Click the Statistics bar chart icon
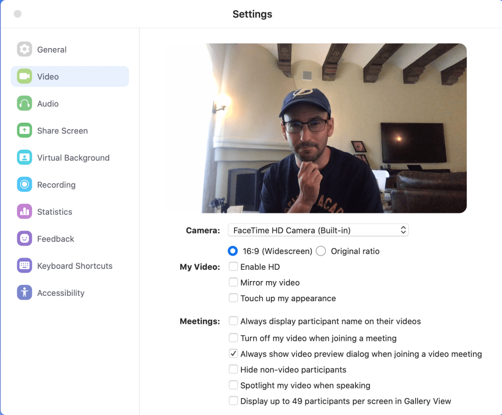The height and width of the screenshot is (415, 502). [25, 211]
